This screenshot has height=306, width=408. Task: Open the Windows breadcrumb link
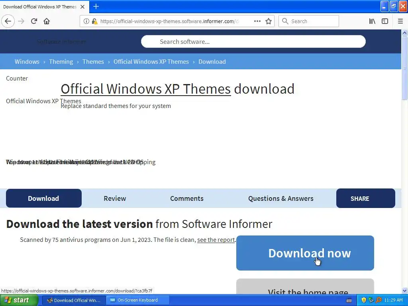[27, 62]
